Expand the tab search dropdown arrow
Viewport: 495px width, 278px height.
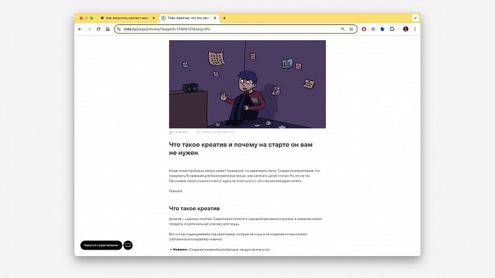coord(415,18)
